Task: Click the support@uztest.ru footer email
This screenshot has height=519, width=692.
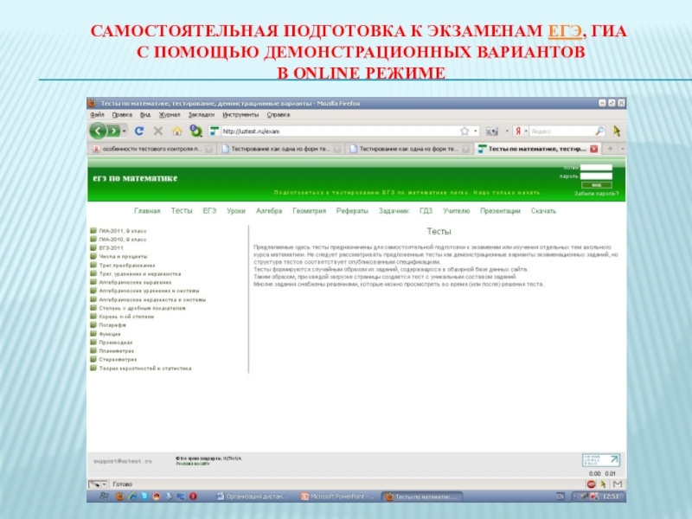Action: coord(123,461)
